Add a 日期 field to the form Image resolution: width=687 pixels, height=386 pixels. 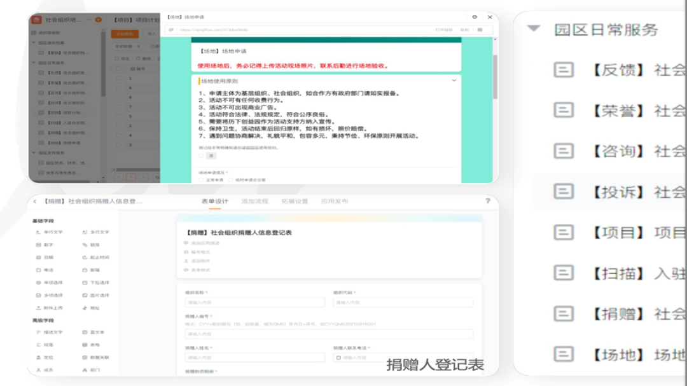pyautogui.click(x=45, y=258)
